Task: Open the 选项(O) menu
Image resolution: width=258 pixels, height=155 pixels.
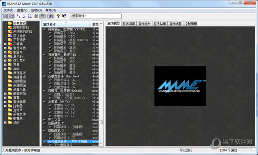Action: pyautogui.click(x=37, y=10)
